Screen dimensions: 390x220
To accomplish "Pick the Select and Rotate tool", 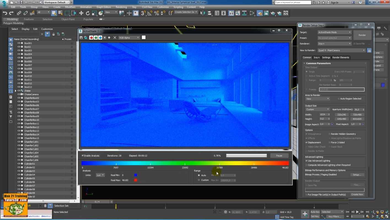I will [88, 13].
